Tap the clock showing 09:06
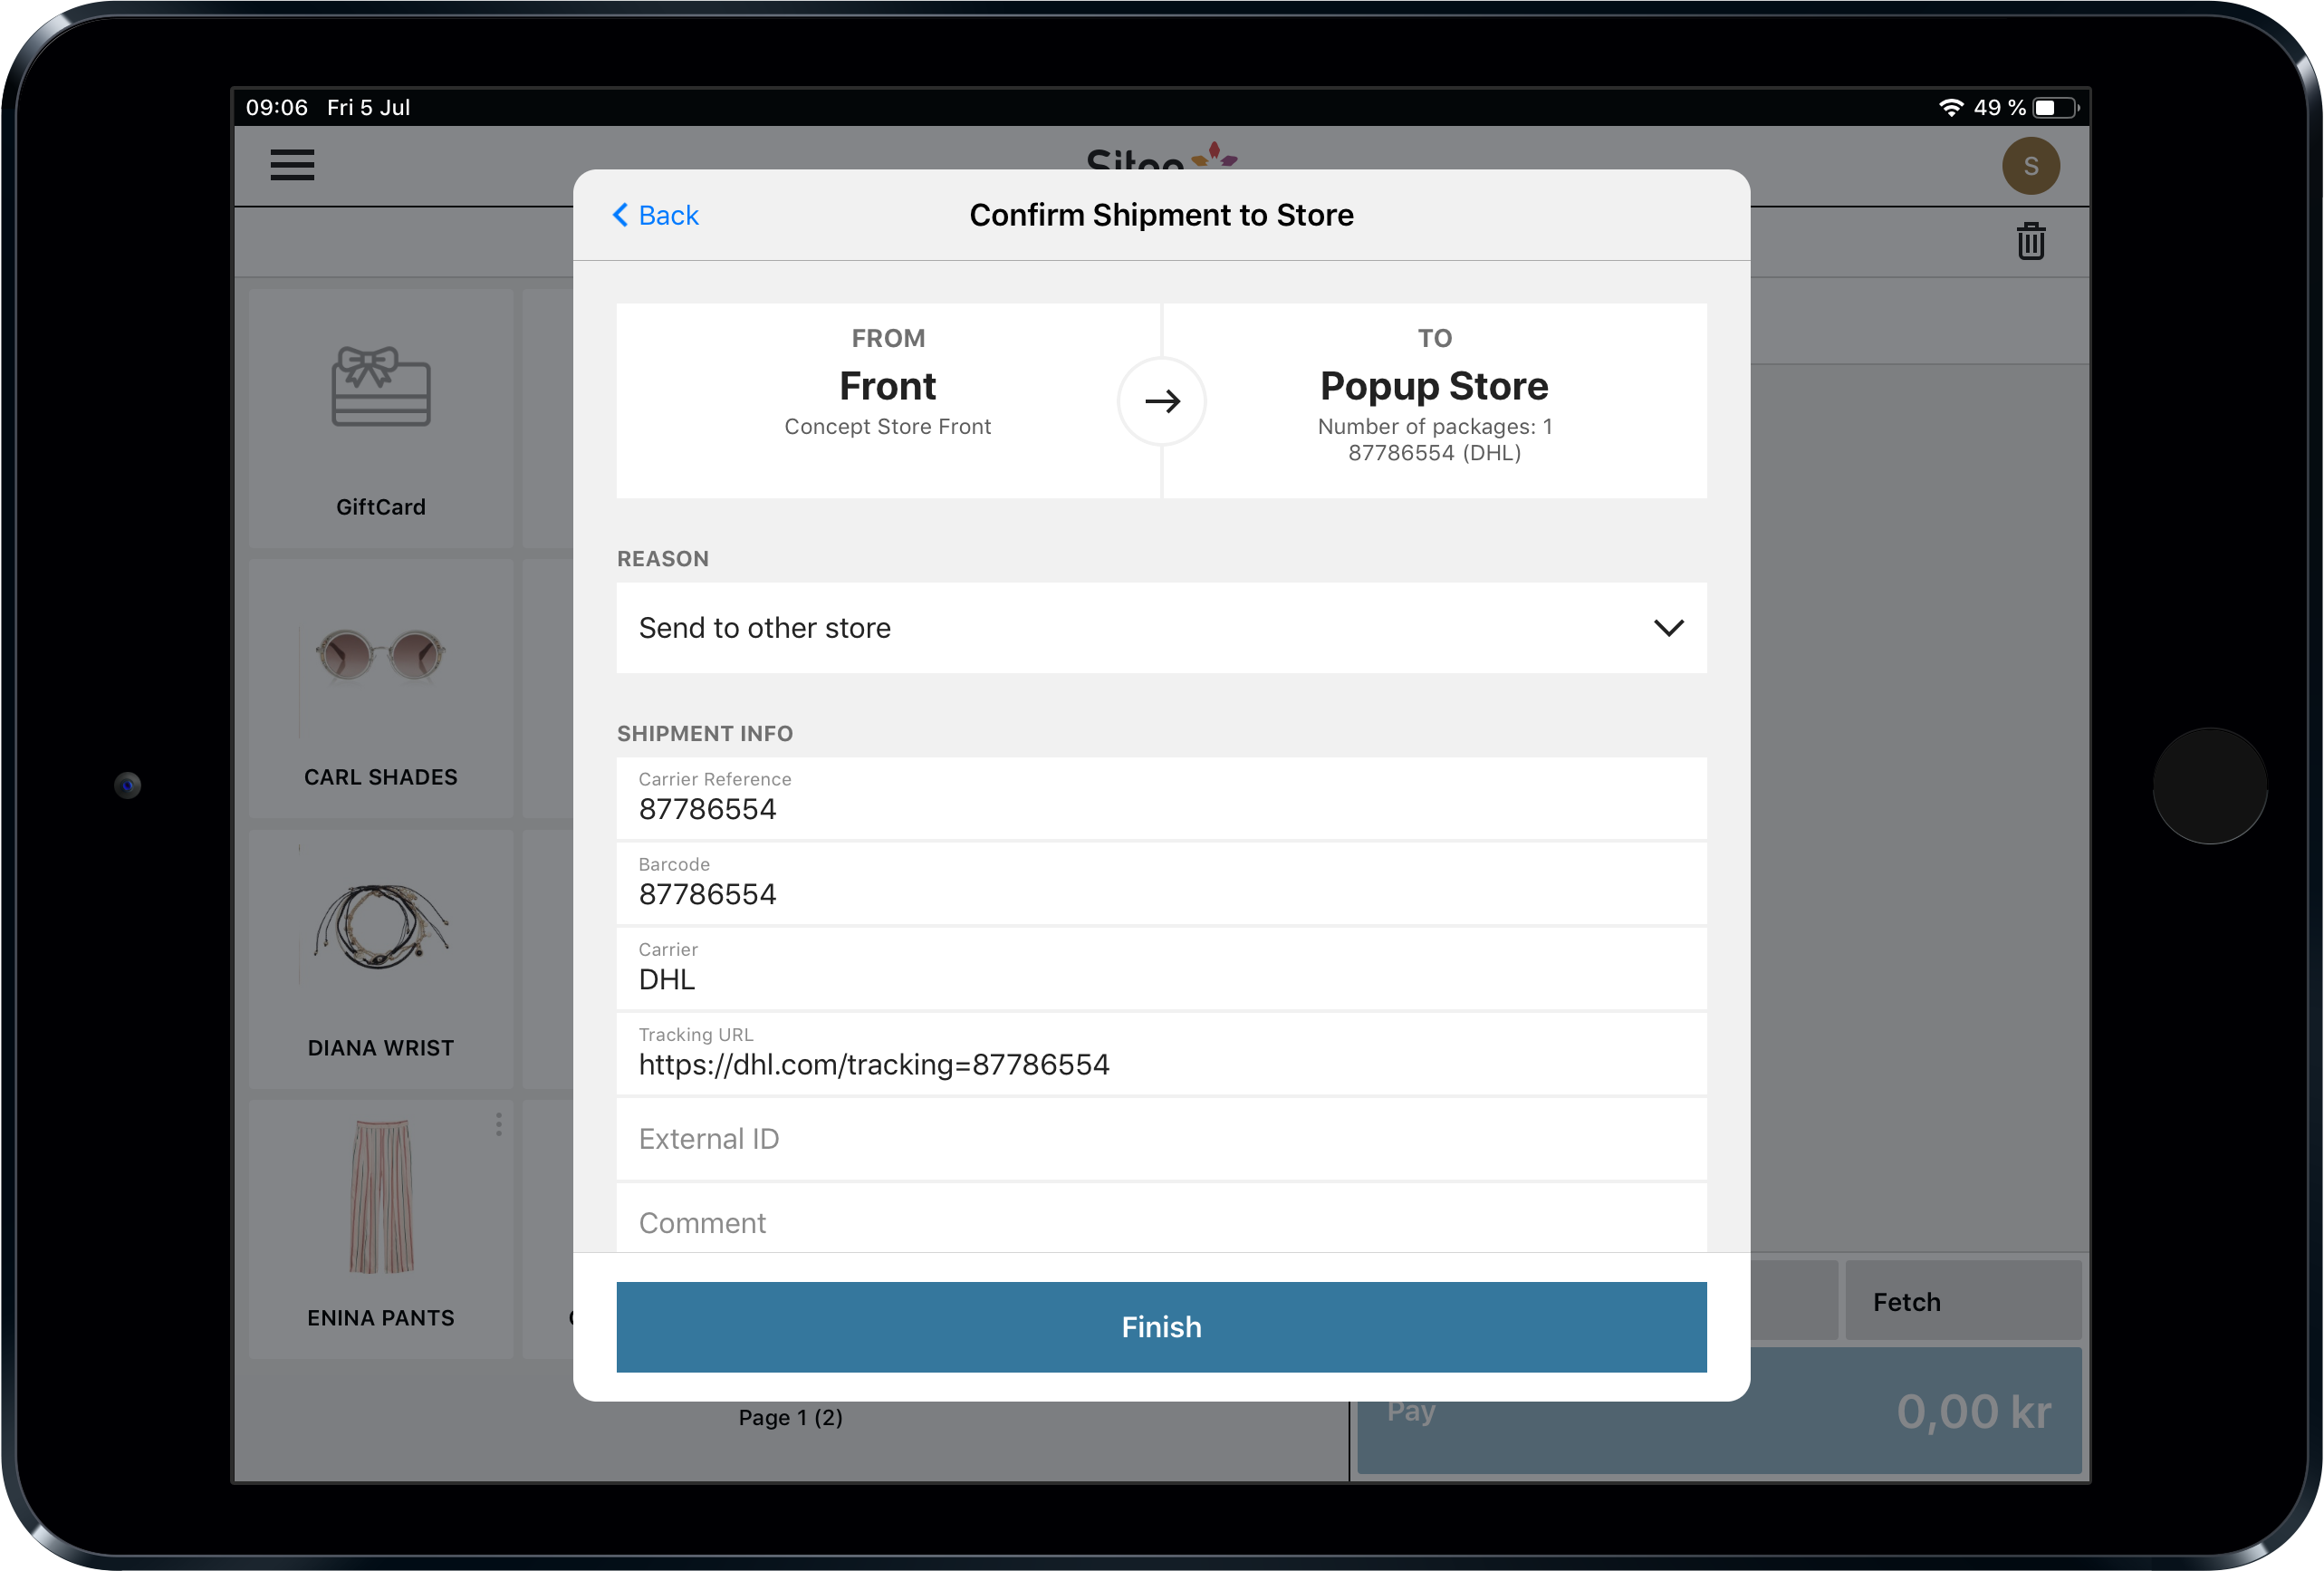This screenshot has height=1571, width=2324. click(277, 107)
